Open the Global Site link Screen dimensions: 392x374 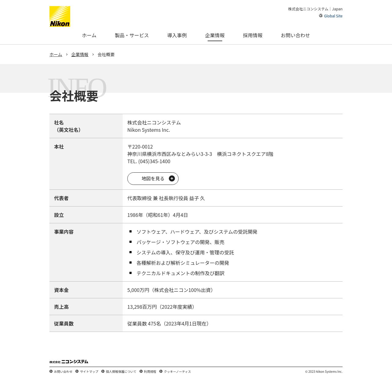tap(333, 16)
